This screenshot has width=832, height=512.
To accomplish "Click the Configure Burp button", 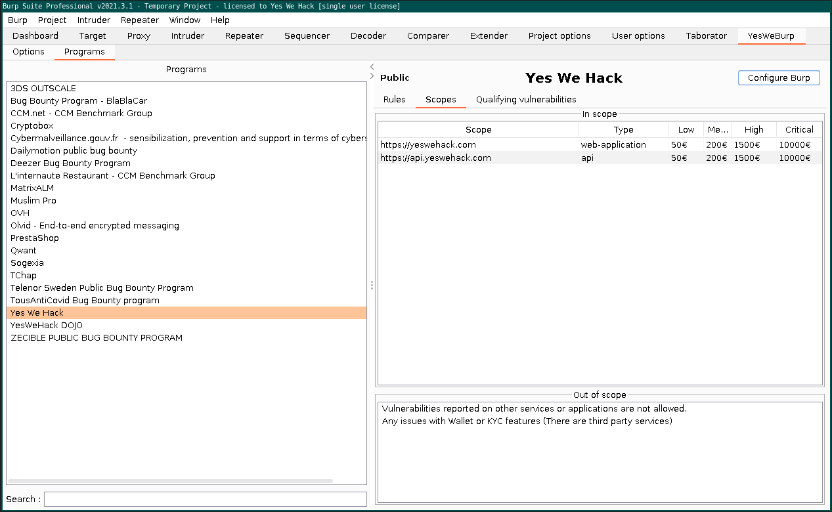I will pos(779,77).
